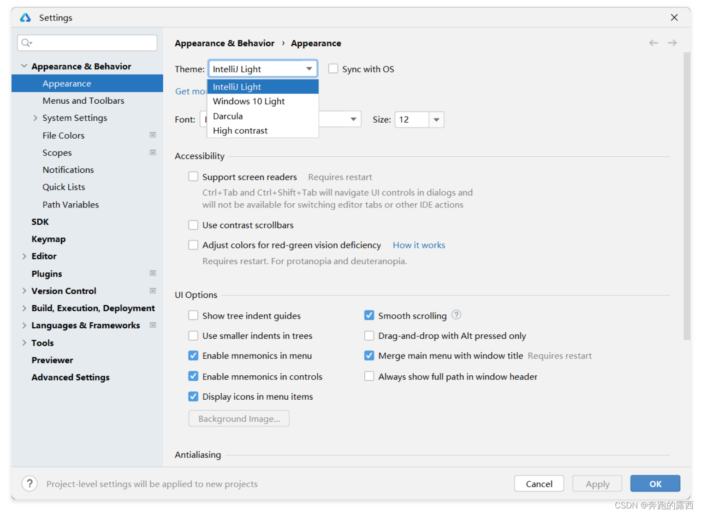
Task: Enable red-green vision deficiency adjustment
Action: [x=193, y=245]
